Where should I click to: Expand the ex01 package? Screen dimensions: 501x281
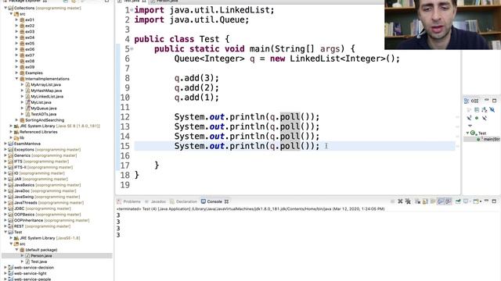(16, 20)
